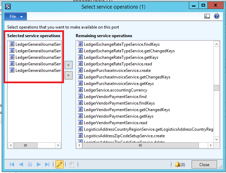Maximize the Select service operations window
Screen dimensions: 226x173
(203, 6)
